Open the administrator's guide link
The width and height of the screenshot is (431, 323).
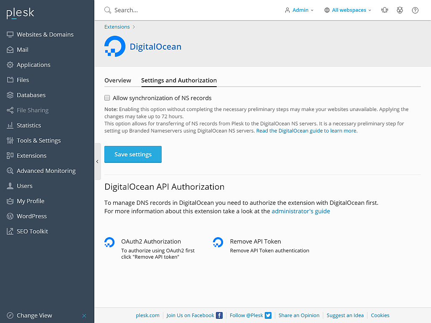pyautogui.click(x=301, y=211)
